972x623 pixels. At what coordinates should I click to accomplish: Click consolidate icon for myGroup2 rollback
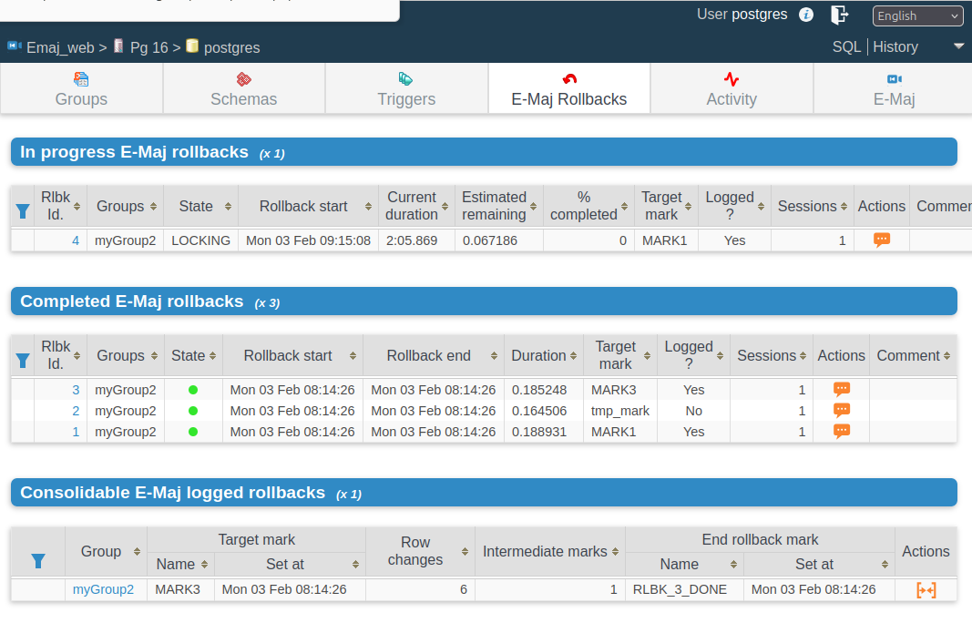926,590
